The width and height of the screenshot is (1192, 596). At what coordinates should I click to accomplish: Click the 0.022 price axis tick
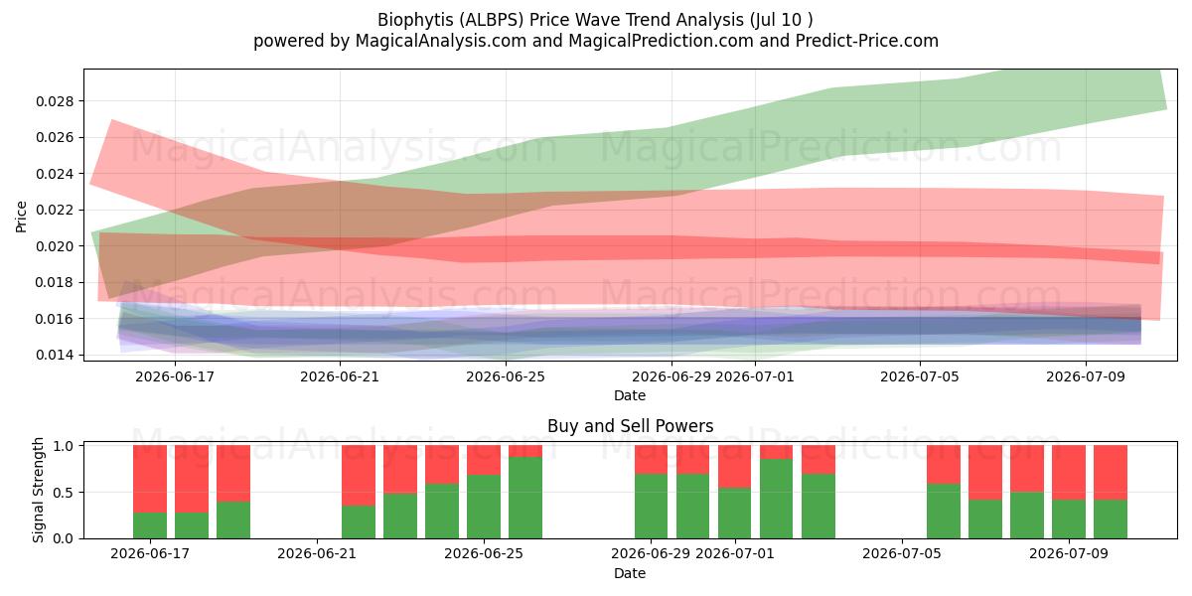(x=56, y=210)
